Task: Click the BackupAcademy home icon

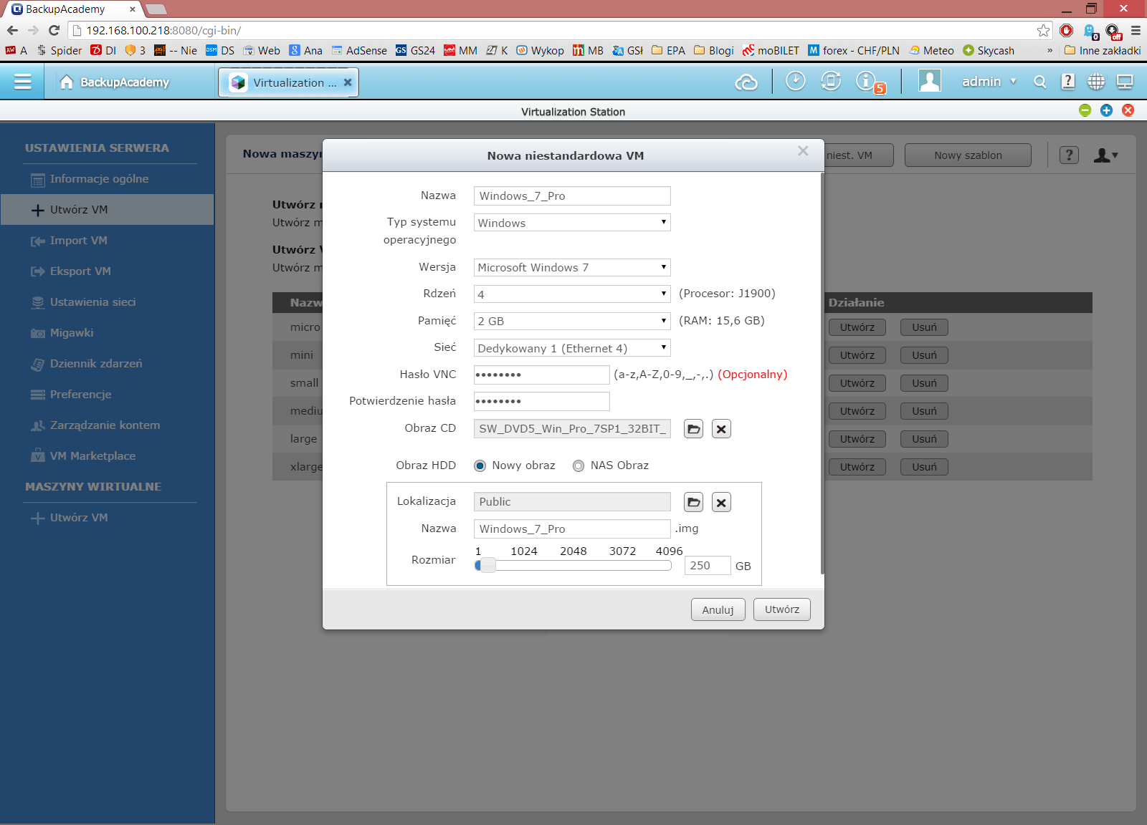Action: pyautogui.click(x=67, y=82)
